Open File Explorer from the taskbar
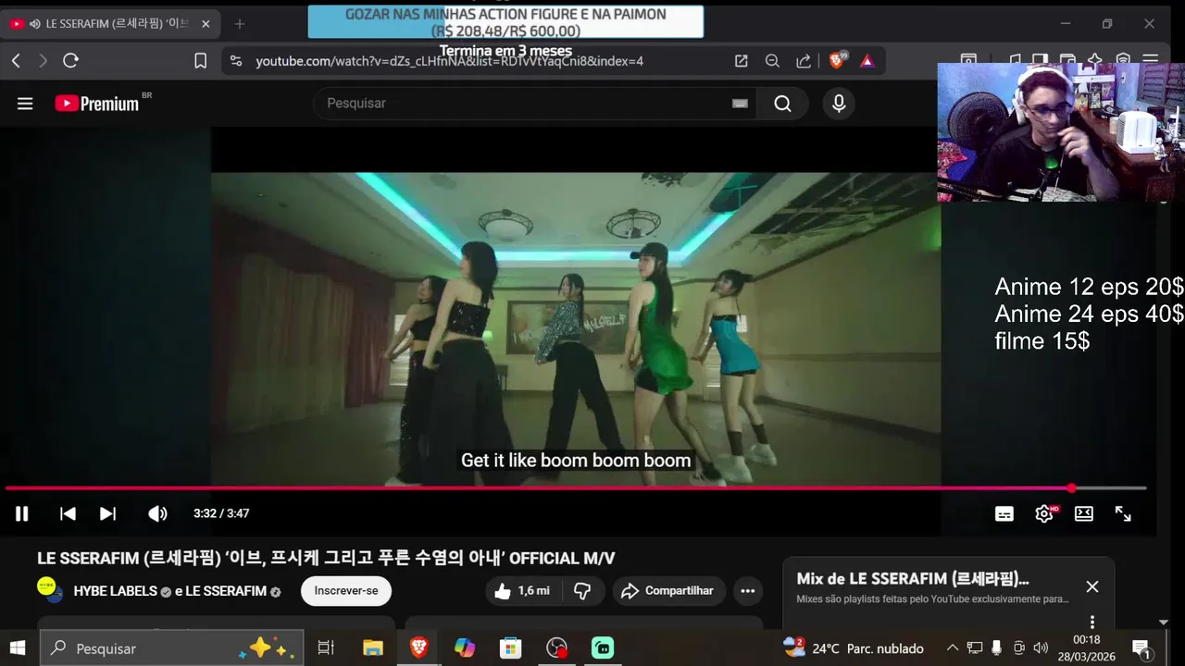The height and width of the screenshot is (666, 1185). coord(372,648)
